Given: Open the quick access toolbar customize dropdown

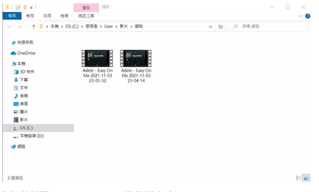Looking at the screenshot, I should pos(31,8).
